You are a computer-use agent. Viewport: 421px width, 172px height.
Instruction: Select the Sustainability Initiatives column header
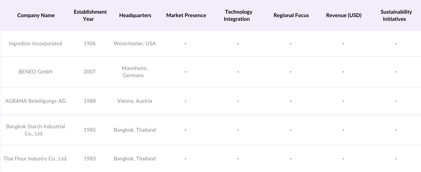pos(396,15)
